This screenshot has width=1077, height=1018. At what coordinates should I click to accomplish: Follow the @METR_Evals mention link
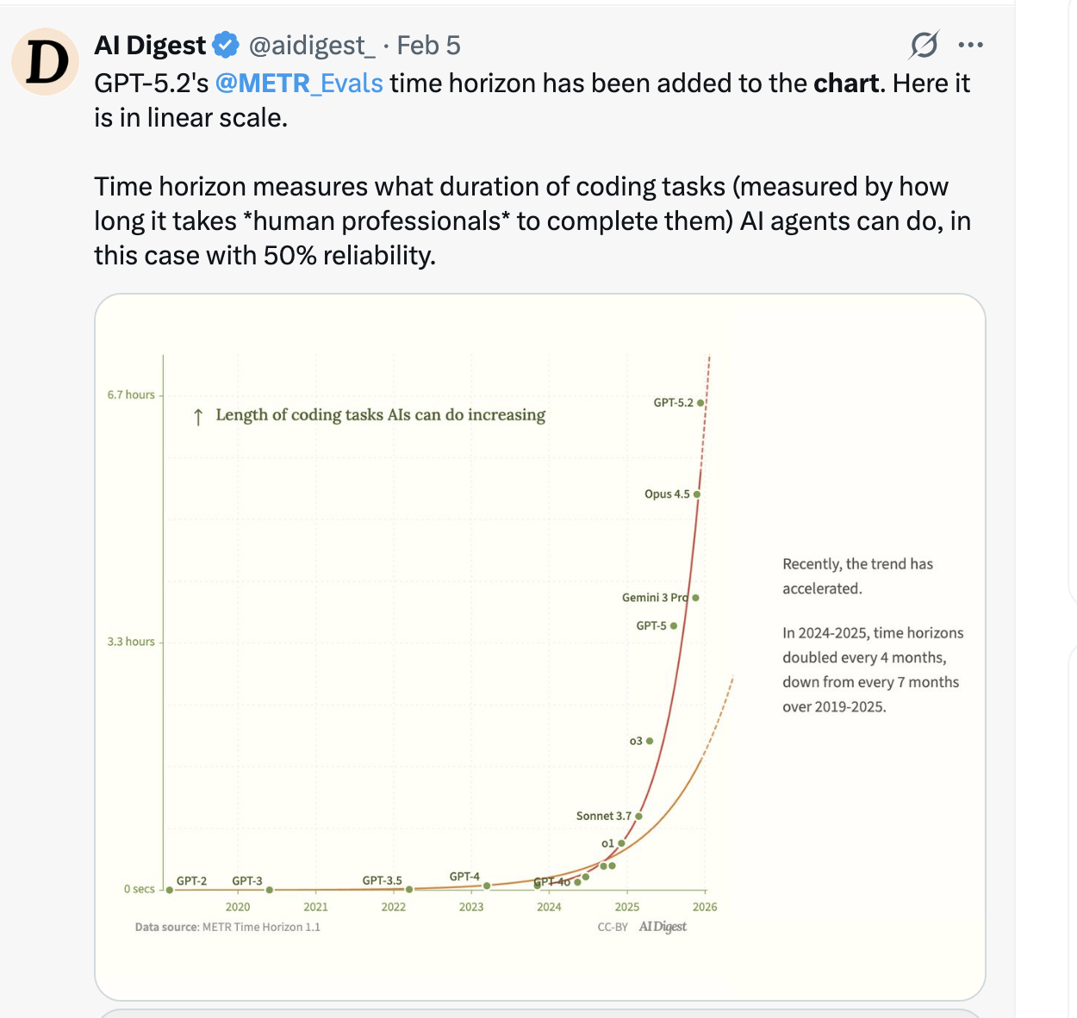(299, 83)
